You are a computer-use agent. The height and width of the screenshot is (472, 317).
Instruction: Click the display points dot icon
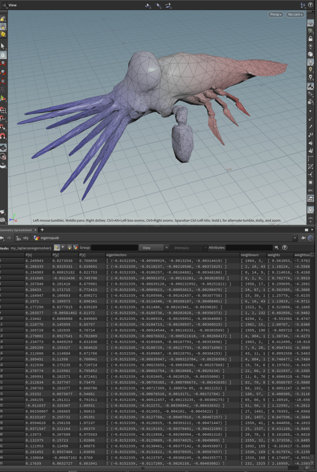(x=311, y=111)
